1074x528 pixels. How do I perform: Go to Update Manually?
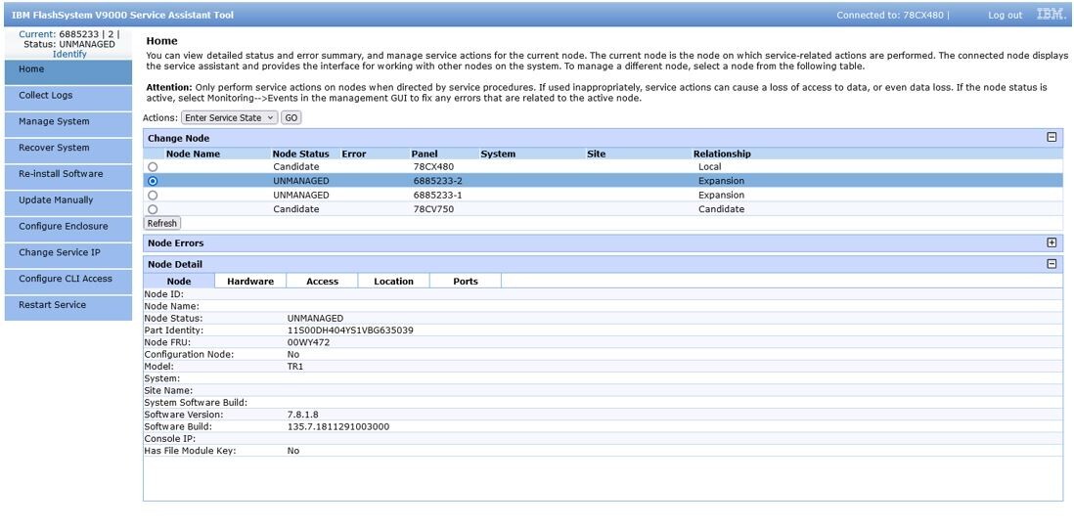[x=67, y=202]
